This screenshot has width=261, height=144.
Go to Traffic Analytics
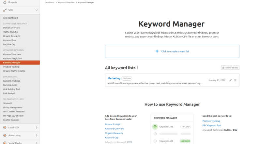tap(11, 32)
